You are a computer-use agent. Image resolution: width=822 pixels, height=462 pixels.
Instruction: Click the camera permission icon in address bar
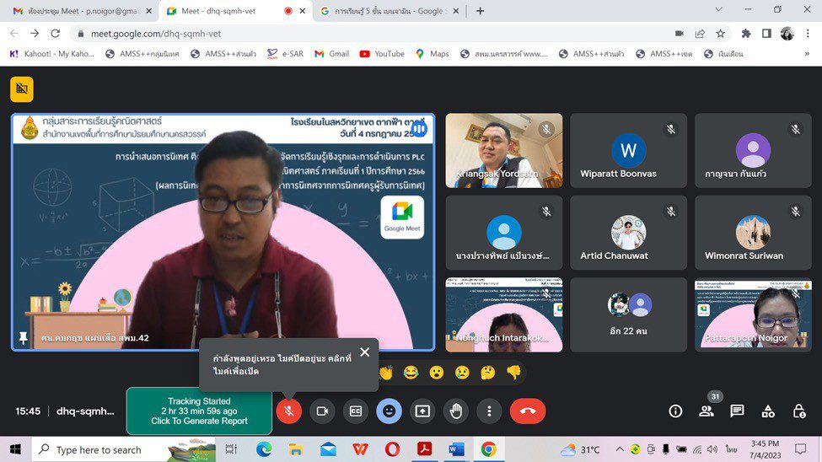pyautogui.click(x=680, y=34)
